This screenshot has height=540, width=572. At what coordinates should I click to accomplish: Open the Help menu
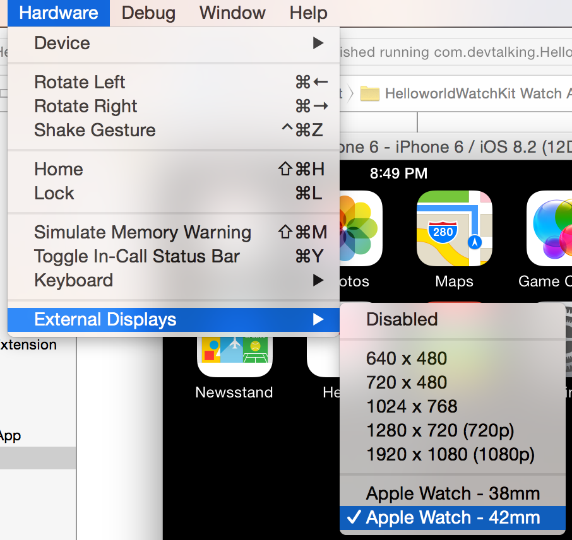pos(308,13)
